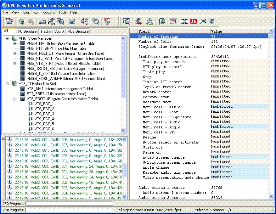Switch to the VobID tab
Viewport: 276px width, 214px height.
tap(59, 31)
